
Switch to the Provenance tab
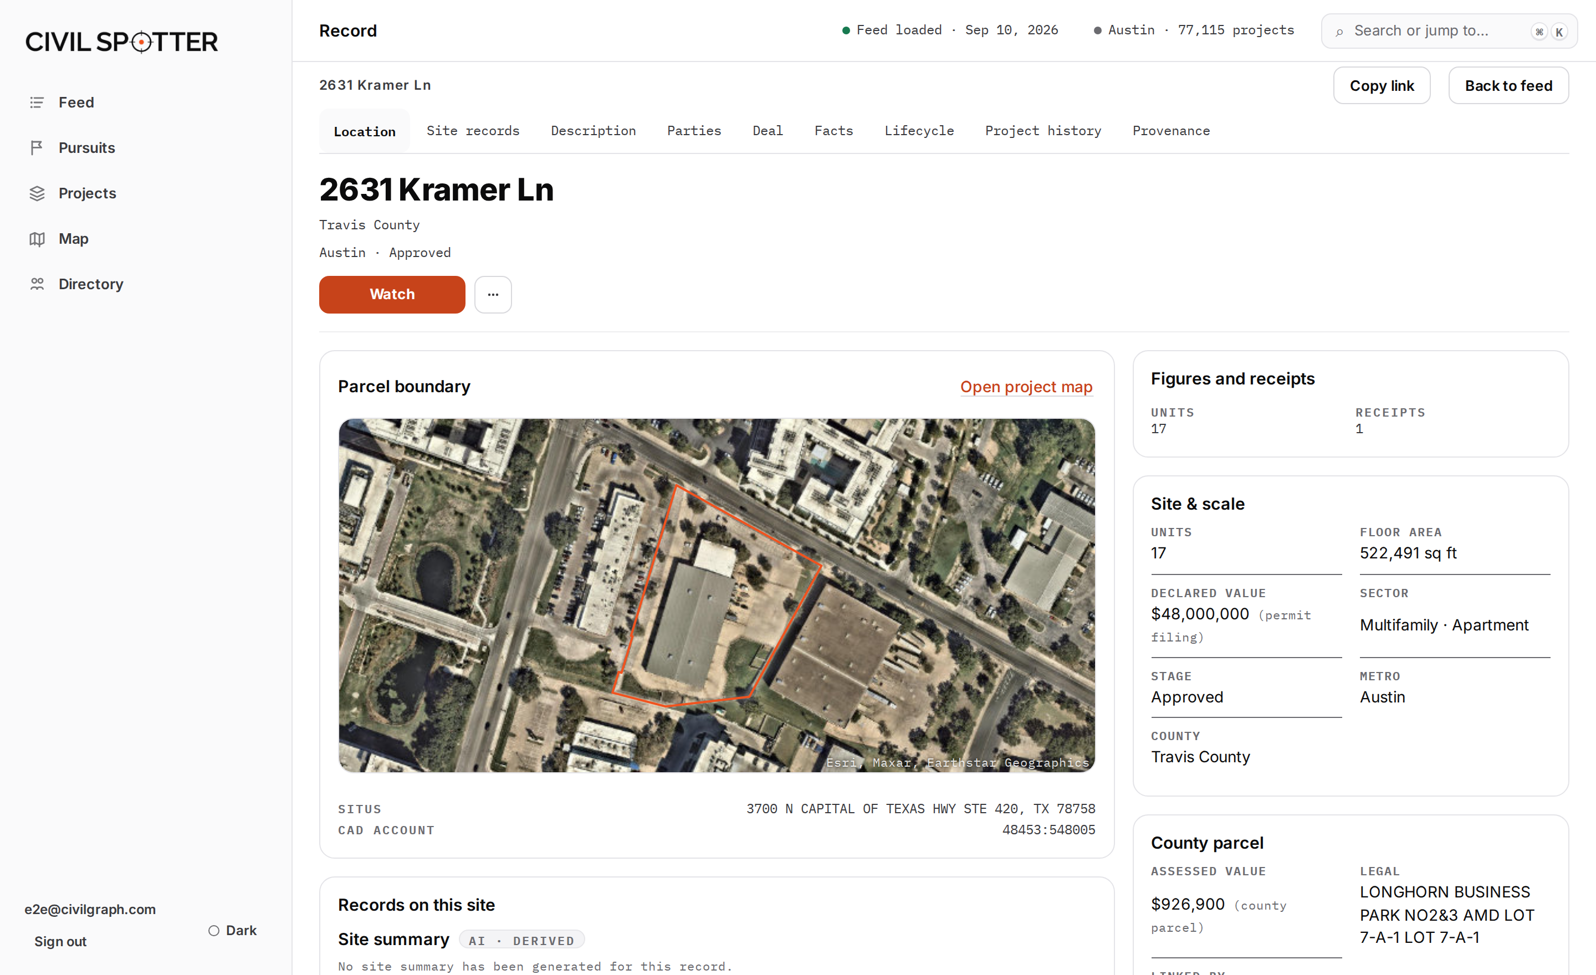point(1171,131)
